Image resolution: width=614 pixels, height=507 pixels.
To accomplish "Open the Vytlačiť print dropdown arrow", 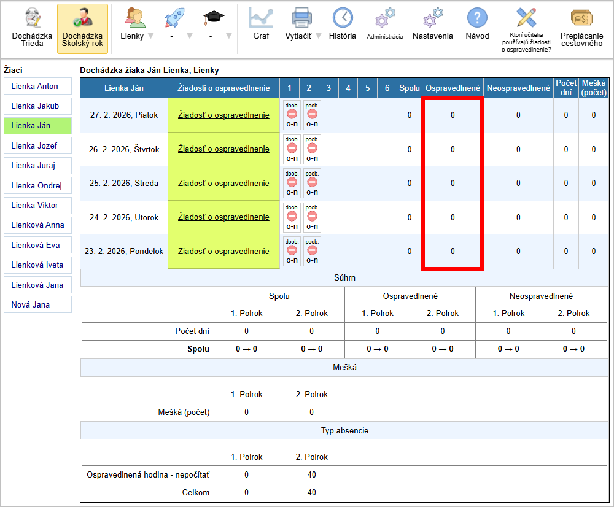I will click(x=319, y=36).
